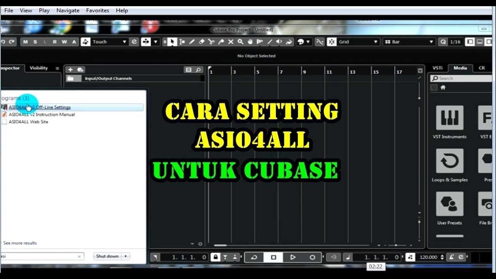Open the Play menu
The width and height of the screenshot is (496, 279).
click(44, 10)
